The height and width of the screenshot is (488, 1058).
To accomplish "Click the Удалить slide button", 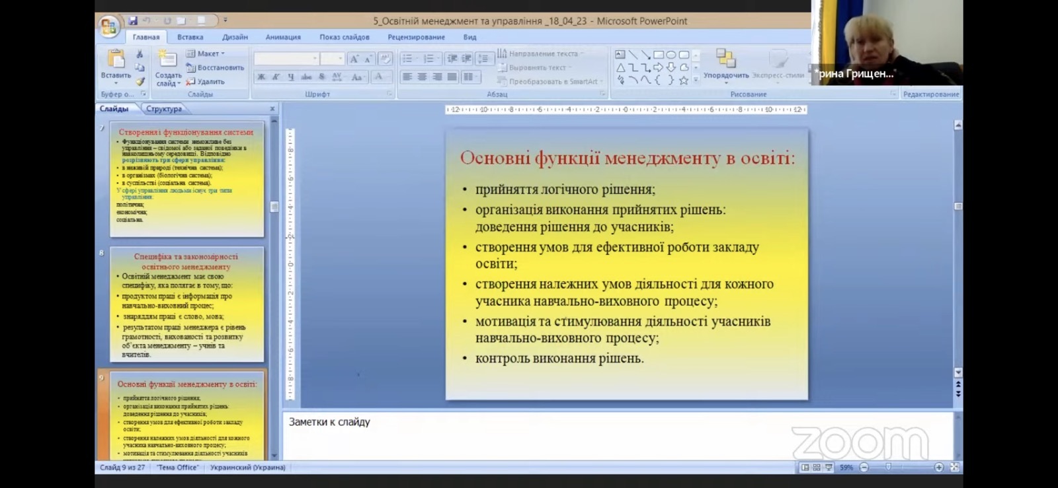I will [206, 82].
